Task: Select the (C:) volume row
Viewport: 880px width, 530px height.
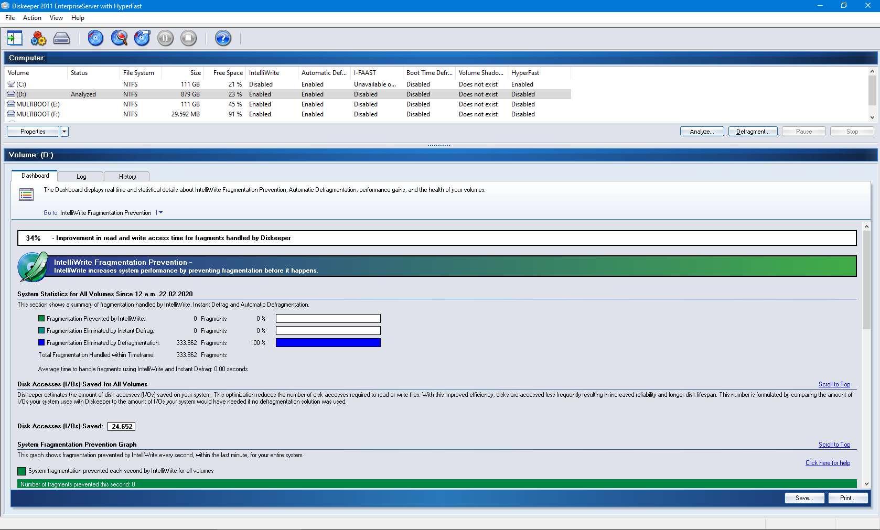Action: tap(287, 84)
